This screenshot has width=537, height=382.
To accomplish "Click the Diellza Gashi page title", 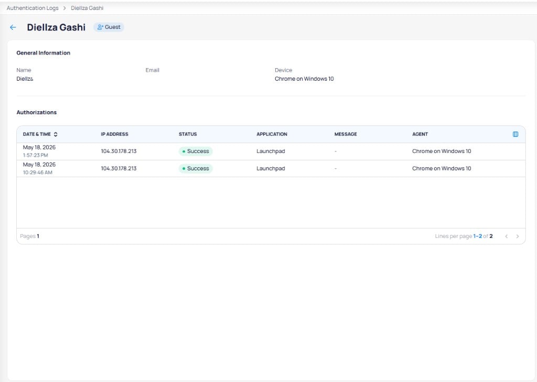I will tap(56, 27).
